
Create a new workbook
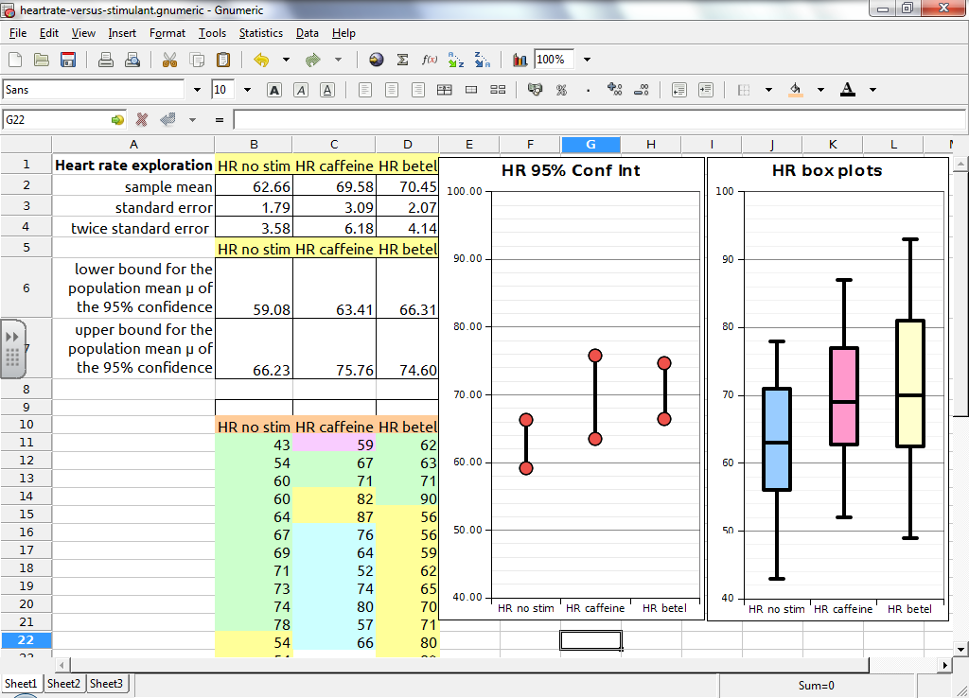15,60
